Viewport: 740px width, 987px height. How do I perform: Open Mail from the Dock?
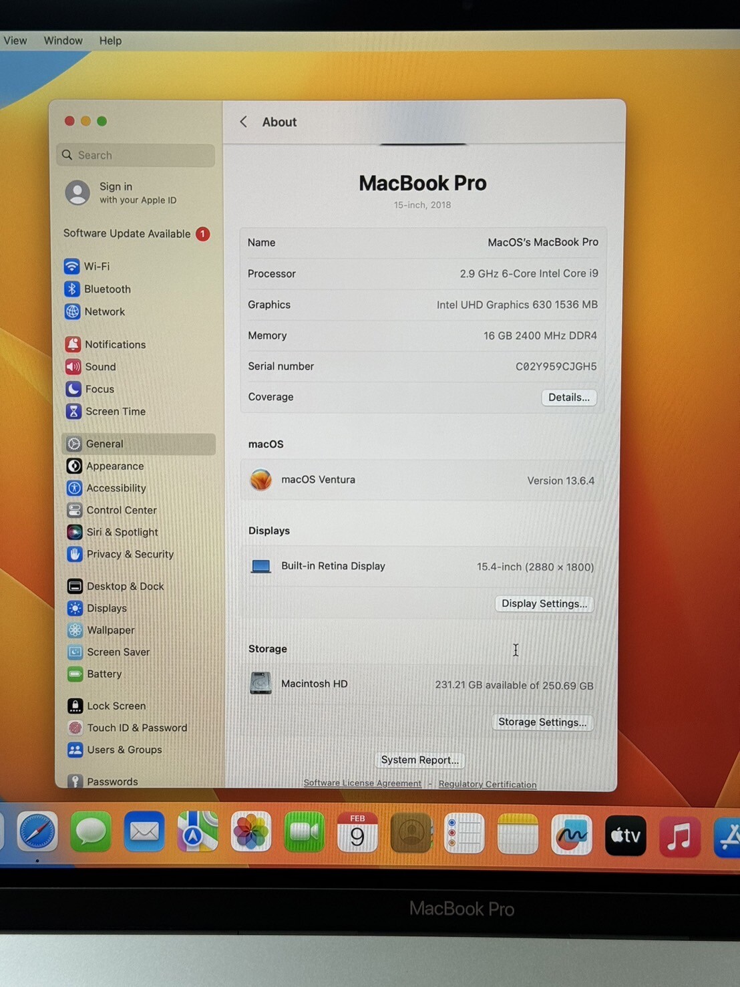pyautogui.click(x=144, y=833)
